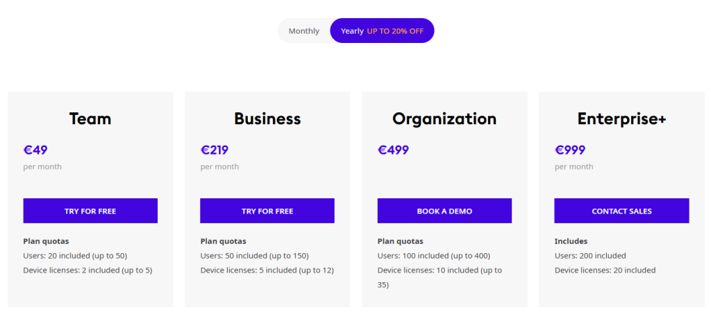Click the Organization plan heading
The width and height of the screenshot is (711, 321).
pos(444,119)
